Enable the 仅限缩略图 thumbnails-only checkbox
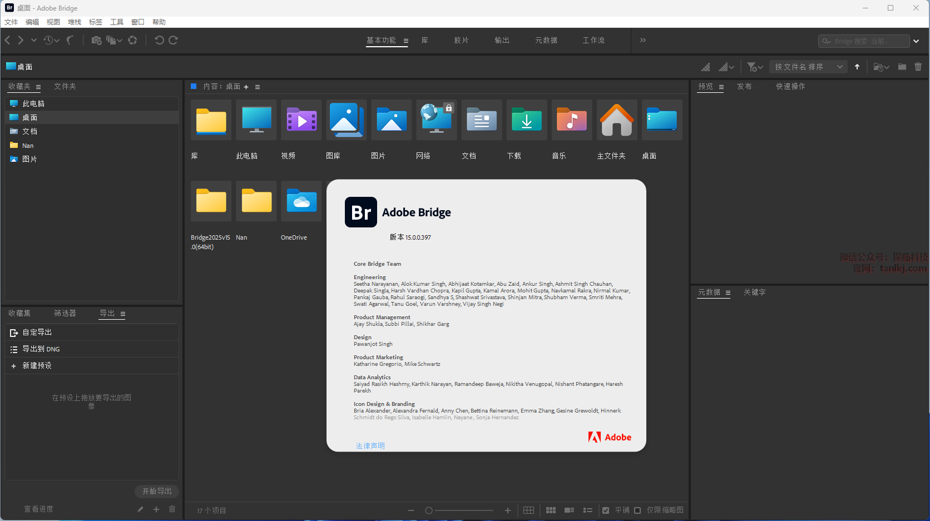This screenshot has height=521, width=930. tap(637, 510)
